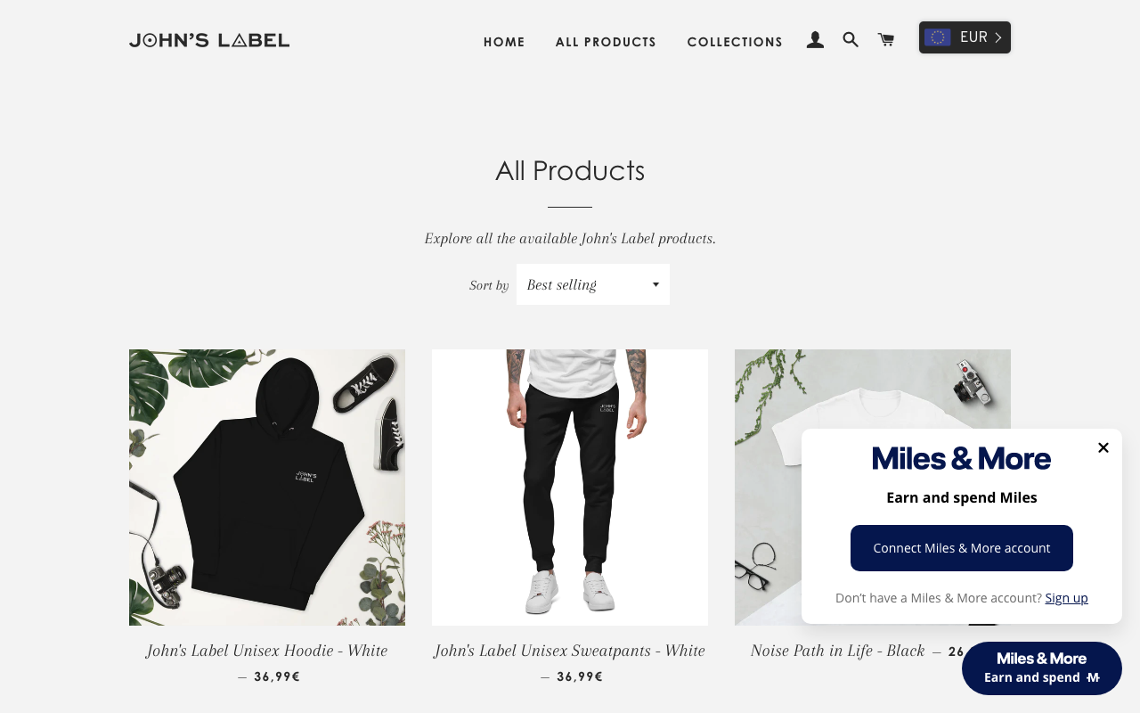Open Noise Path in Life - Black link
This screenshot has width=1140, height=713.
(838, 651)
